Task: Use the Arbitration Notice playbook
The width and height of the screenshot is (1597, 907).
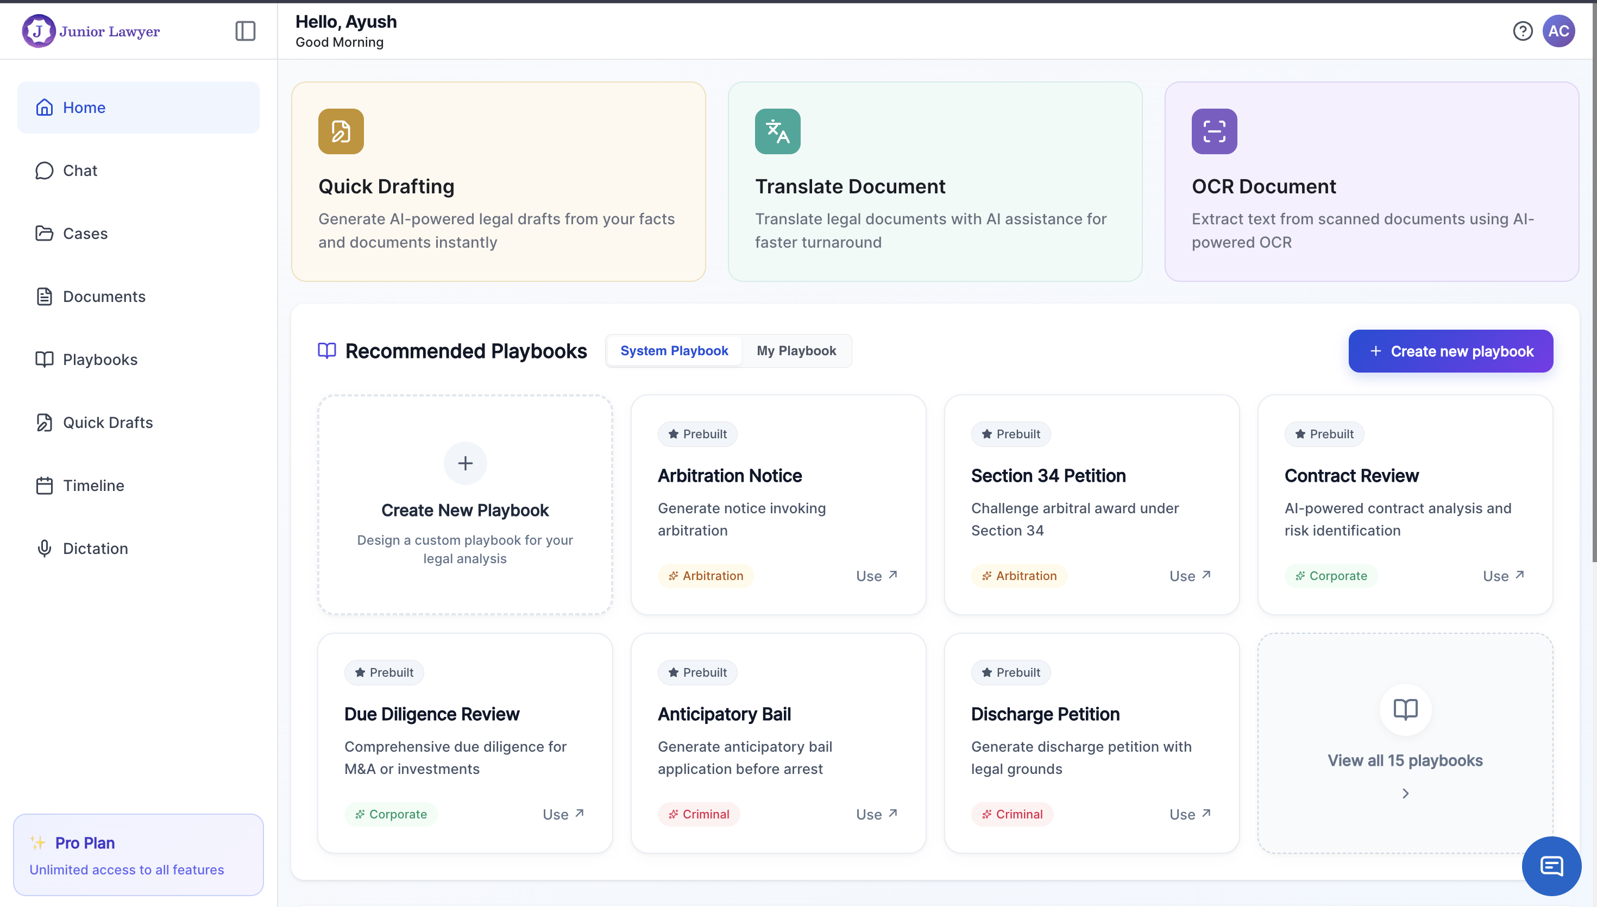Action: (x=876, y=576)
